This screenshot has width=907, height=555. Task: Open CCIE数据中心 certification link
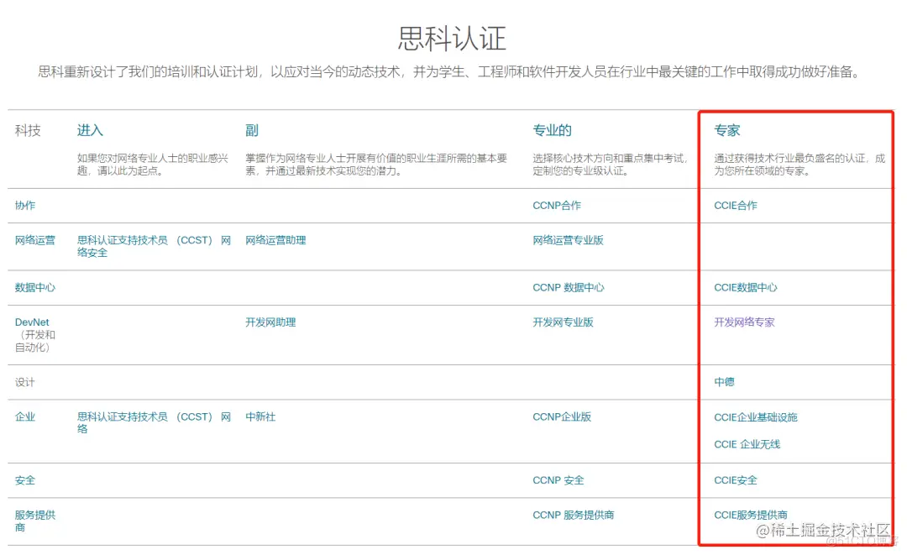pos(746,288)
